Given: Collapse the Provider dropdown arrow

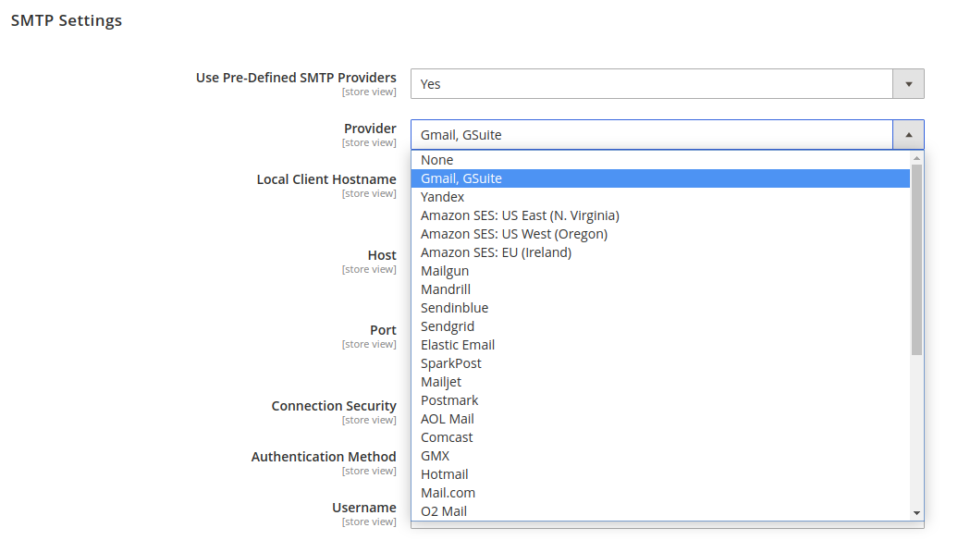Looking at the screenshot, I should pos(908,135).
